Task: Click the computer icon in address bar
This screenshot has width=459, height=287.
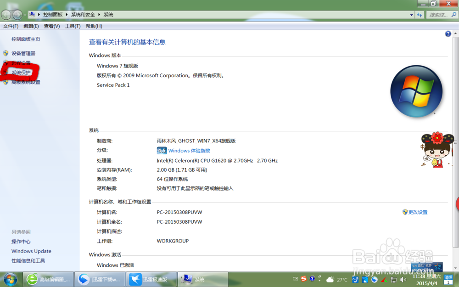Action: (x=32, y=14)
